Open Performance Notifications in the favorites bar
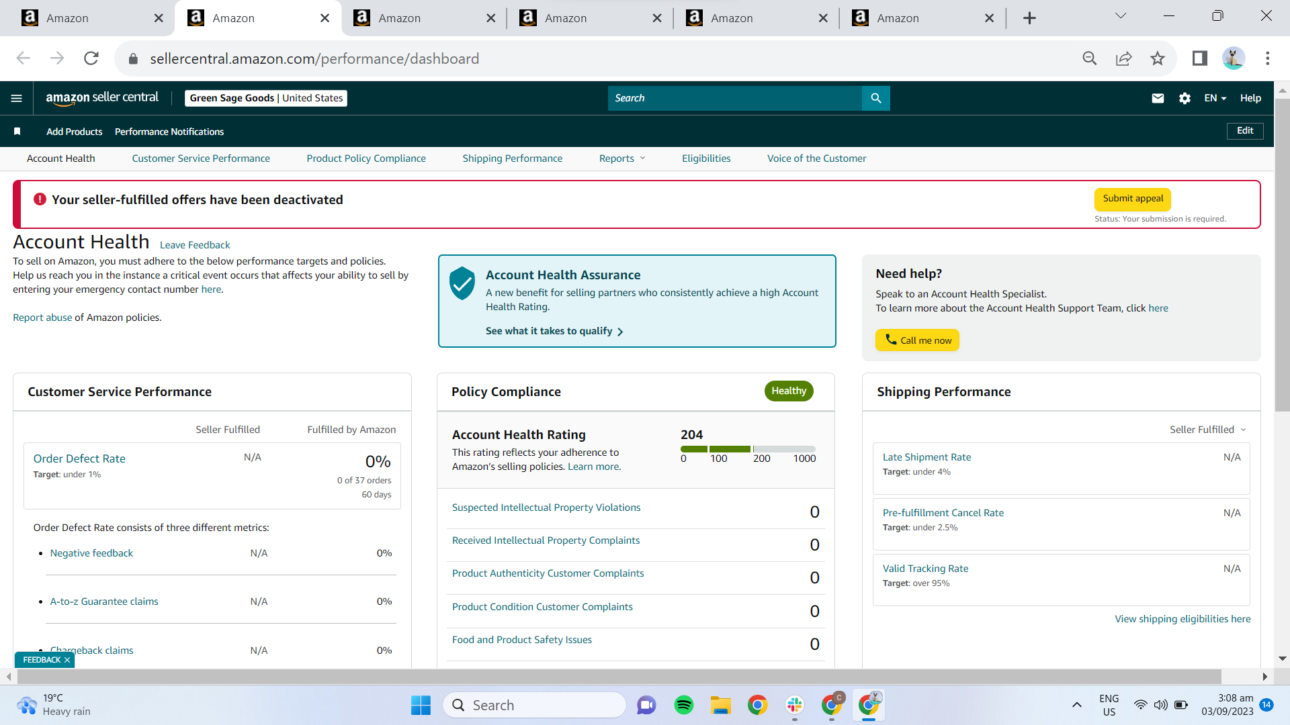The height and width of the screenshot is (725, 1290). tap(169, 132)
